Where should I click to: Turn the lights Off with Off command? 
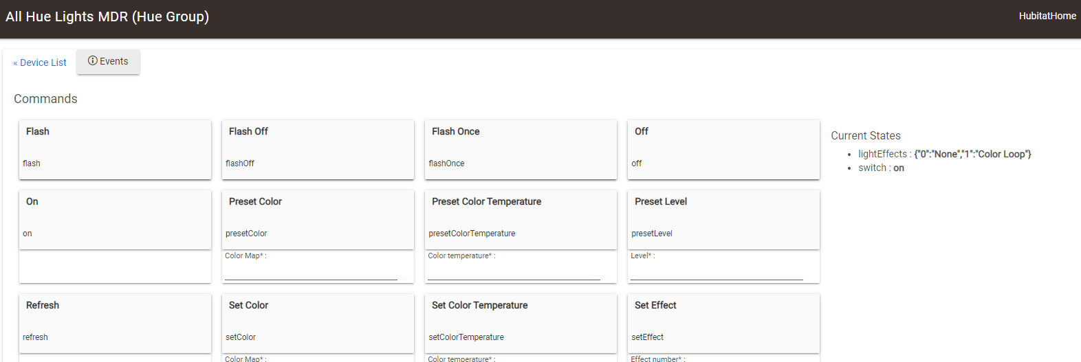click(723, 150)
